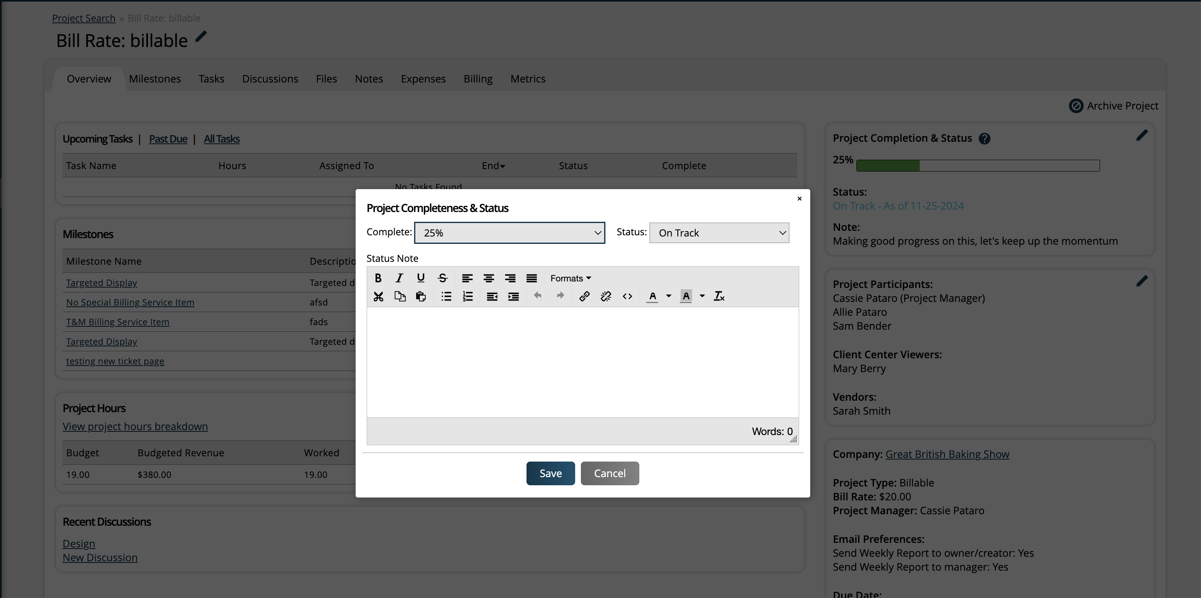
Task: Open source code view icon
Action: (x=627, y=296)
